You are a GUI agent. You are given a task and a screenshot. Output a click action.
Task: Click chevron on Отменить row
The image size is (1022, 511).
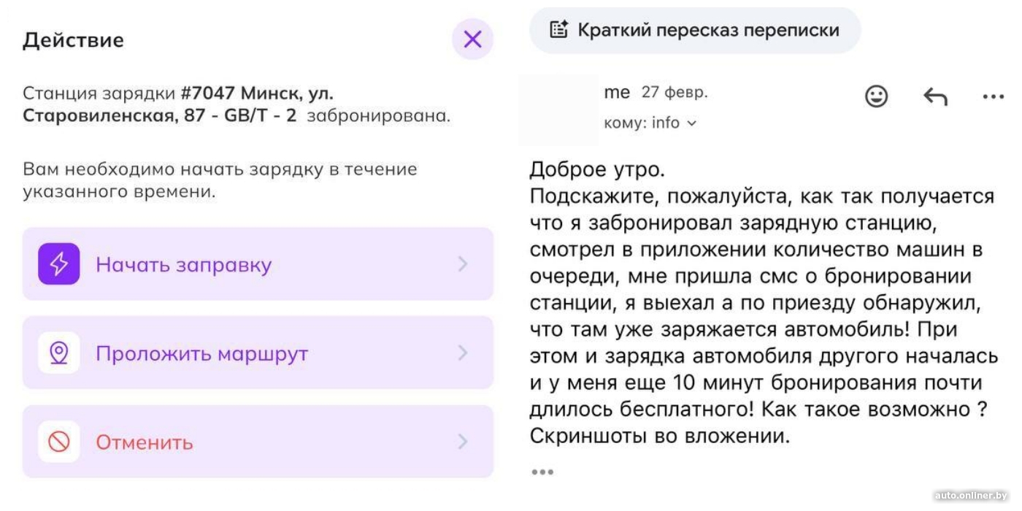pyautogui.click(x=462, y=442)
